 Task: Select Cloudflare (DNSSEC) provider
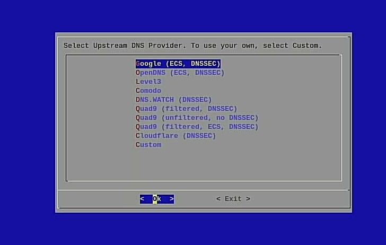(176, 136)
